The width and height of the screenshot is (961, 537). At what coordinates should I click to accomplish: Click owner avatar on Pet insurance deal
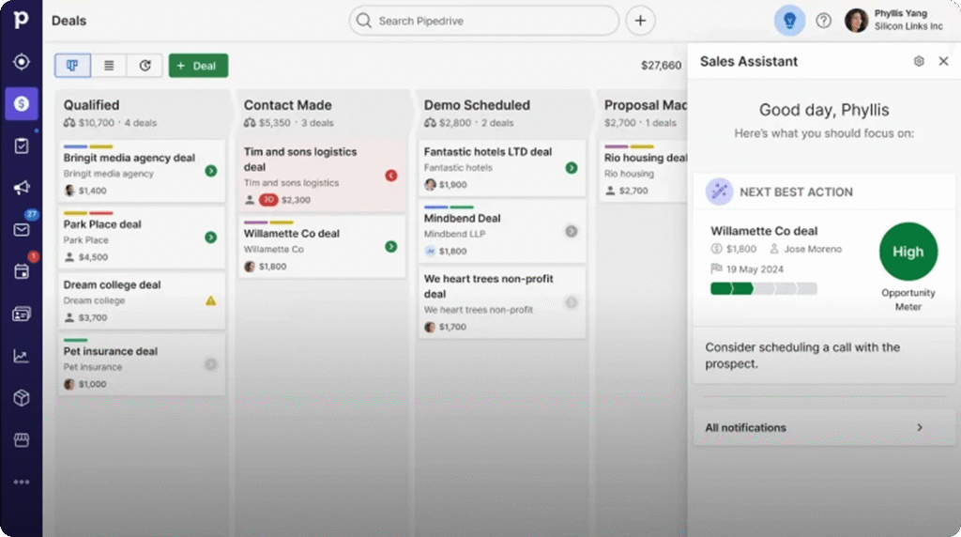click(x=69, y=384)
